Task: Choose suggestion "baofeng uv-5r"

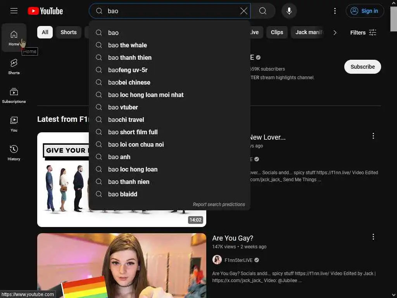Action: (169, 70)
